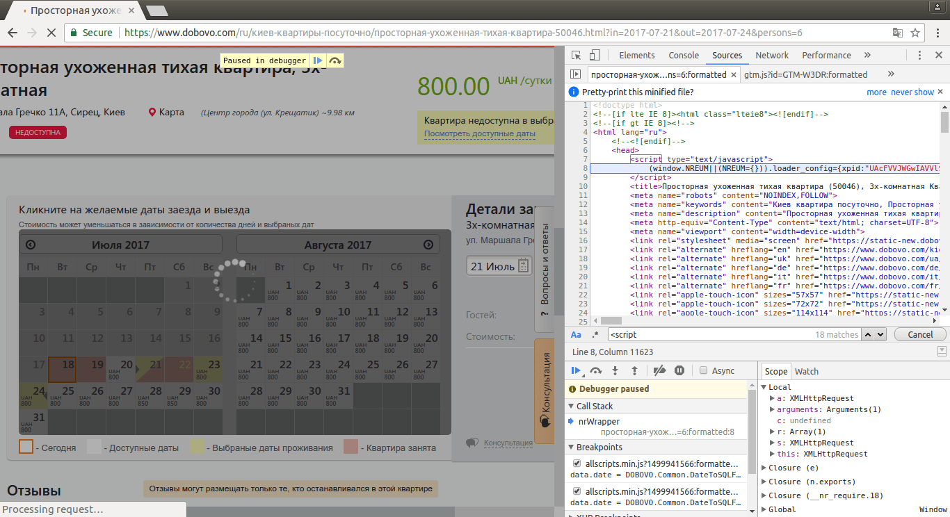Toggle match case (Aa) in search bar
This screenshot has width=950, height=517.
pos(576,334)
